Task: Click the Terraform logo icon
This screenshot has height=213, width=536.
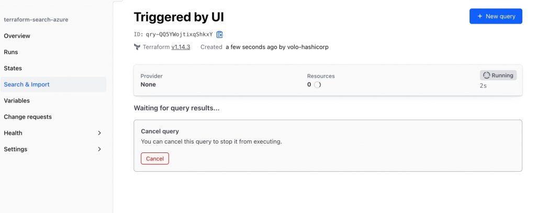Action: point(137,47)
